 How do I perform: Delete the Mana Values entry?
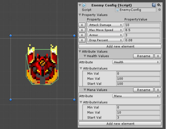pos(158,90)
